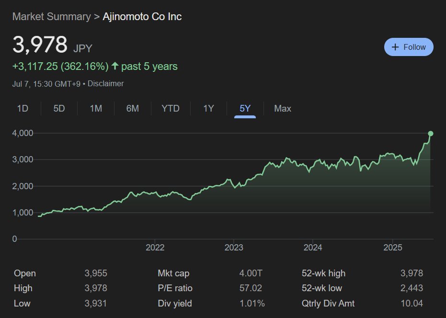Click the 'past 5 years' text

[149, 66]
